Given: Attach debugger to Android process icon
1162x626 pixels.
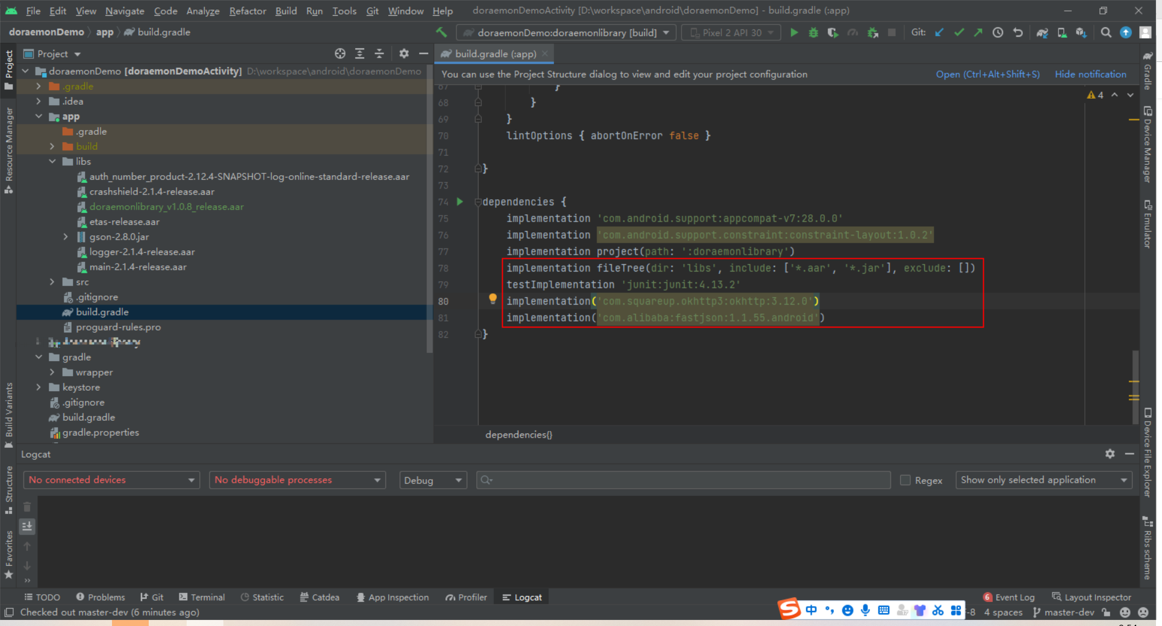Looking at the screenshot, I should [872, 33].
